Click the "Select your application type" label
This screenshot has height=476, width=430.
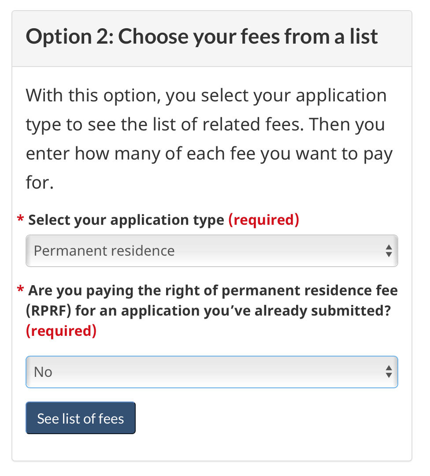tap(126, 219)
